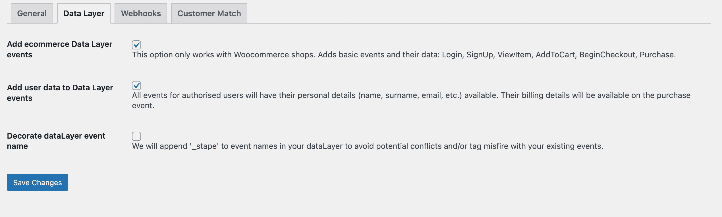Disable ecommerce Data Layer events checkbox
Image resolution: width=722 pixels, height=217 pixels.
pyautogui.click(x=136, y=45)
